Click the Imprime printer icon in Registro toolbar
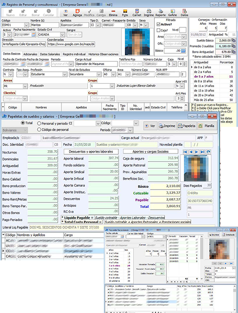 pyautogui.click(x=149, y=11)
